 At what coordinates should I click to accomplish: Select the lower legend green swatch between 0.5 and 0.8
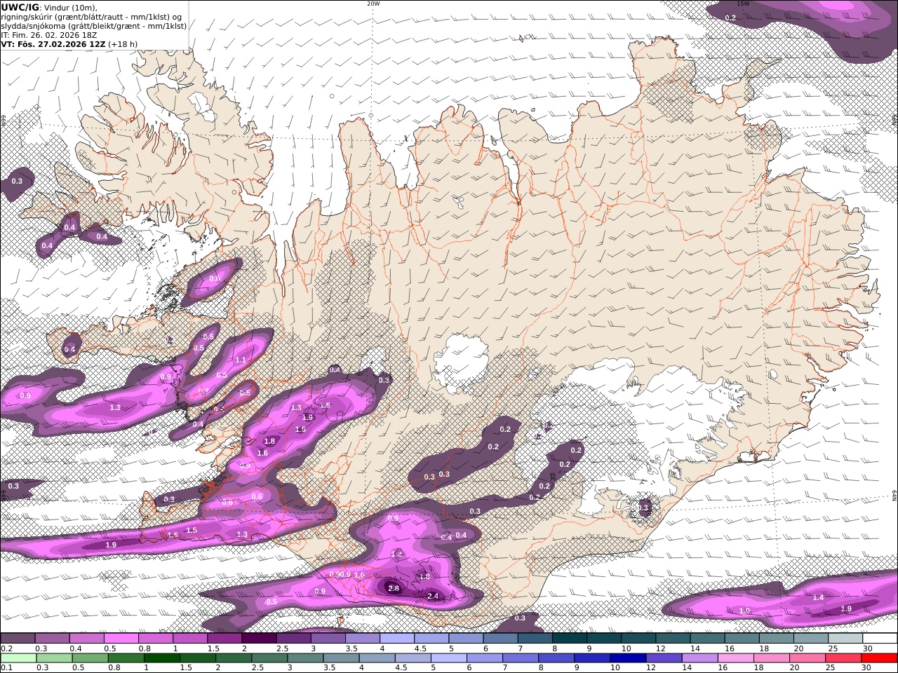92,658
